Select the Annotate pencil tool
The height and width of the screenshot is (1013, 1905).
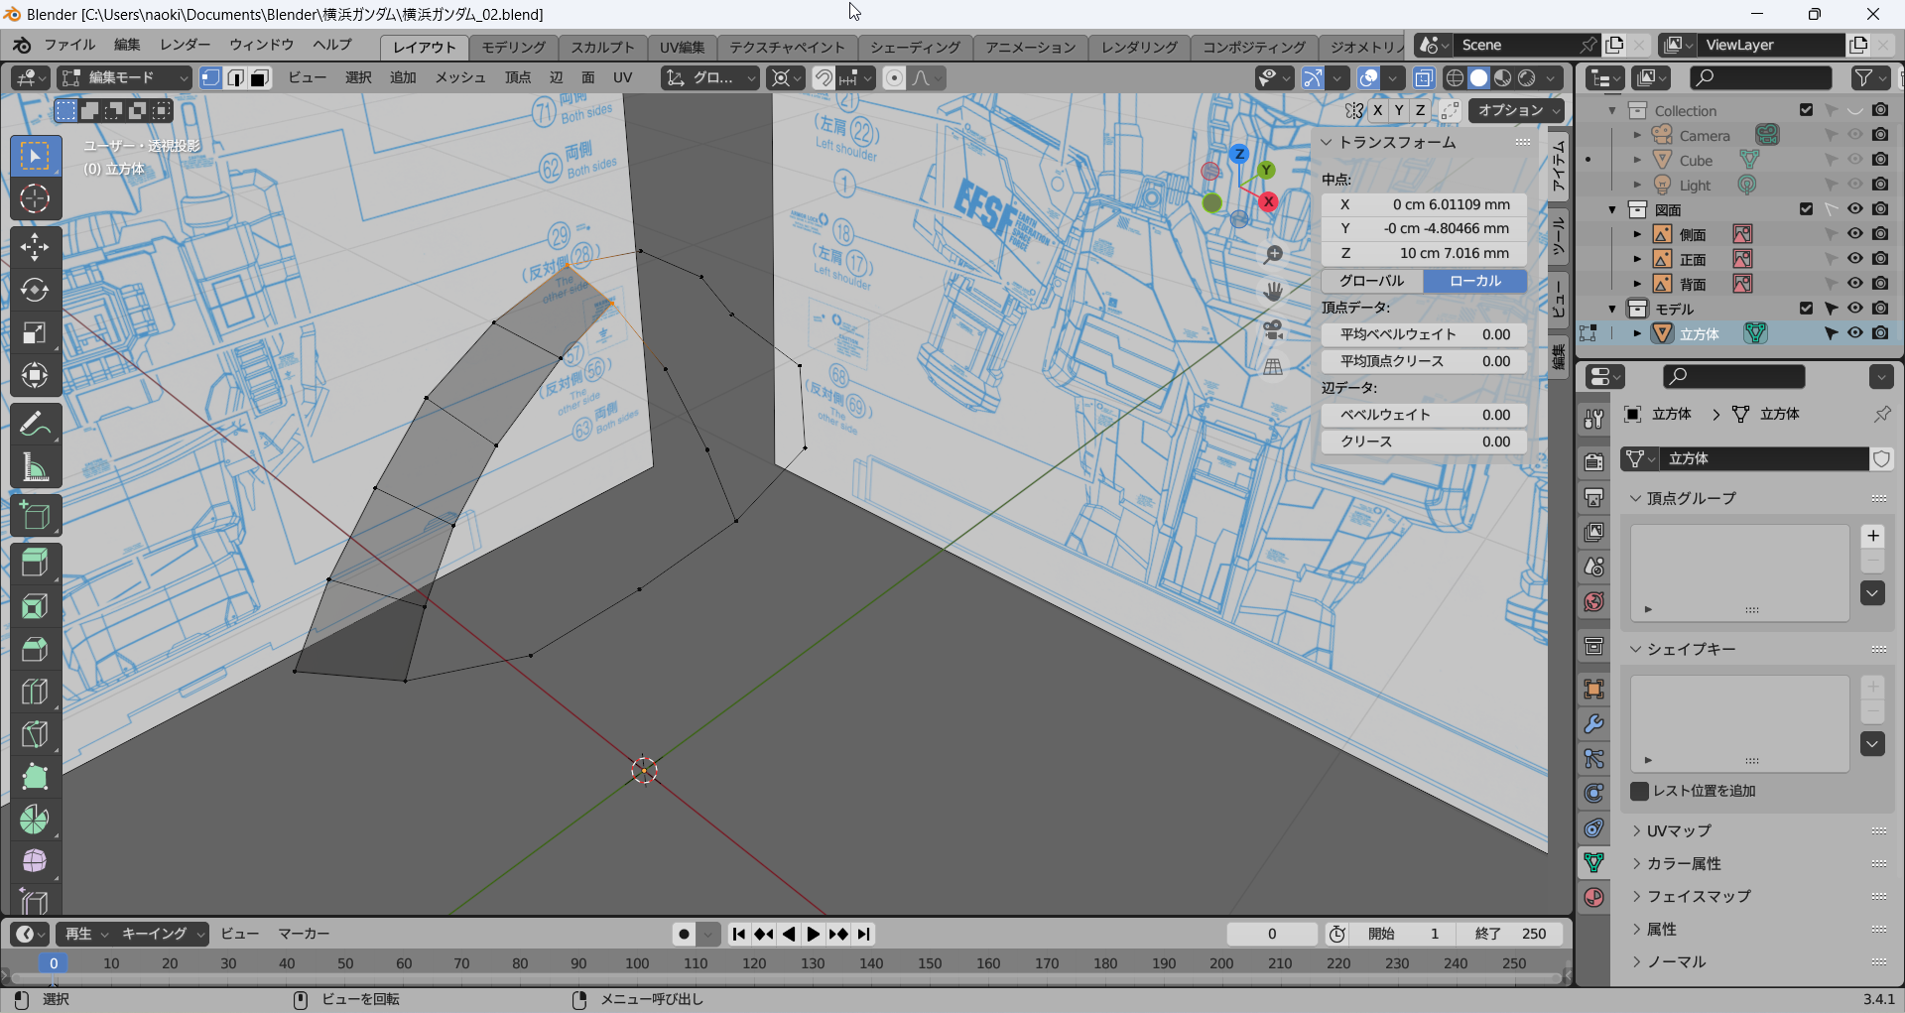click(35, 425)
